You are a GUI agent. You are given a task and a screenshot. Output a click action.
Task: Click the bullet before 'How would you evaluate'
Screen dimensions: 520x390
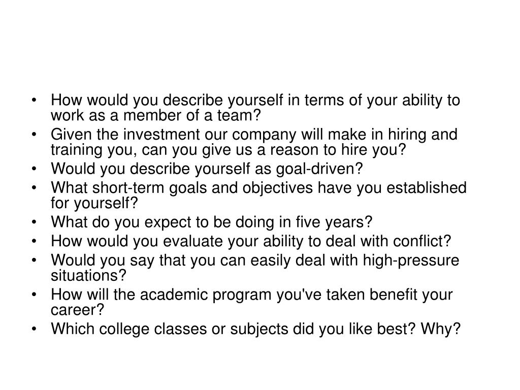(x=34, y=241)
